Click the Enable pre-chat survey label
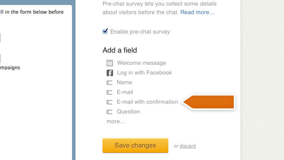Screen dimensions: 284x160 pyautogui.click(x=140, y=32)
